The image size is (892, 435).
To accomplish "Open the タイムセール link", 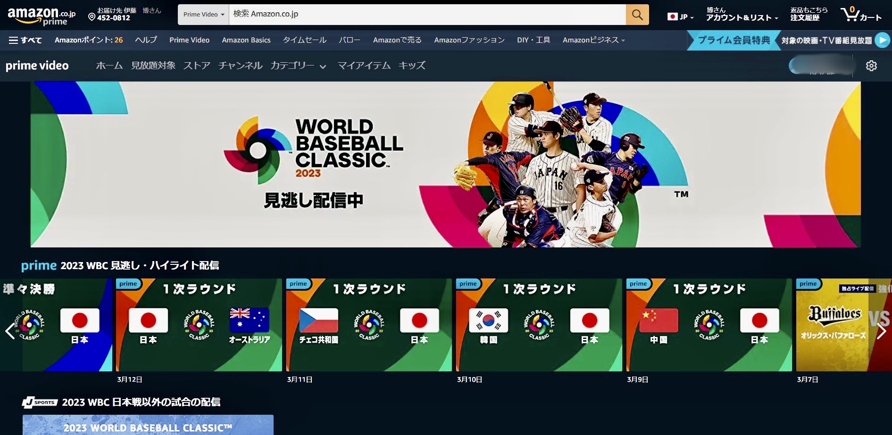I will tap(304, 40).
